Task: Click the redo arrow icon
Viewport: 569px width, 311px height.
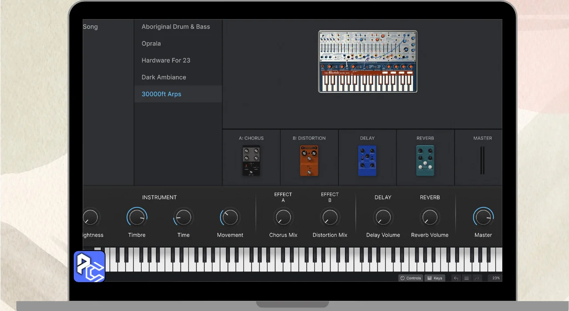Action: pyautogui.click(x=477, y=278)
